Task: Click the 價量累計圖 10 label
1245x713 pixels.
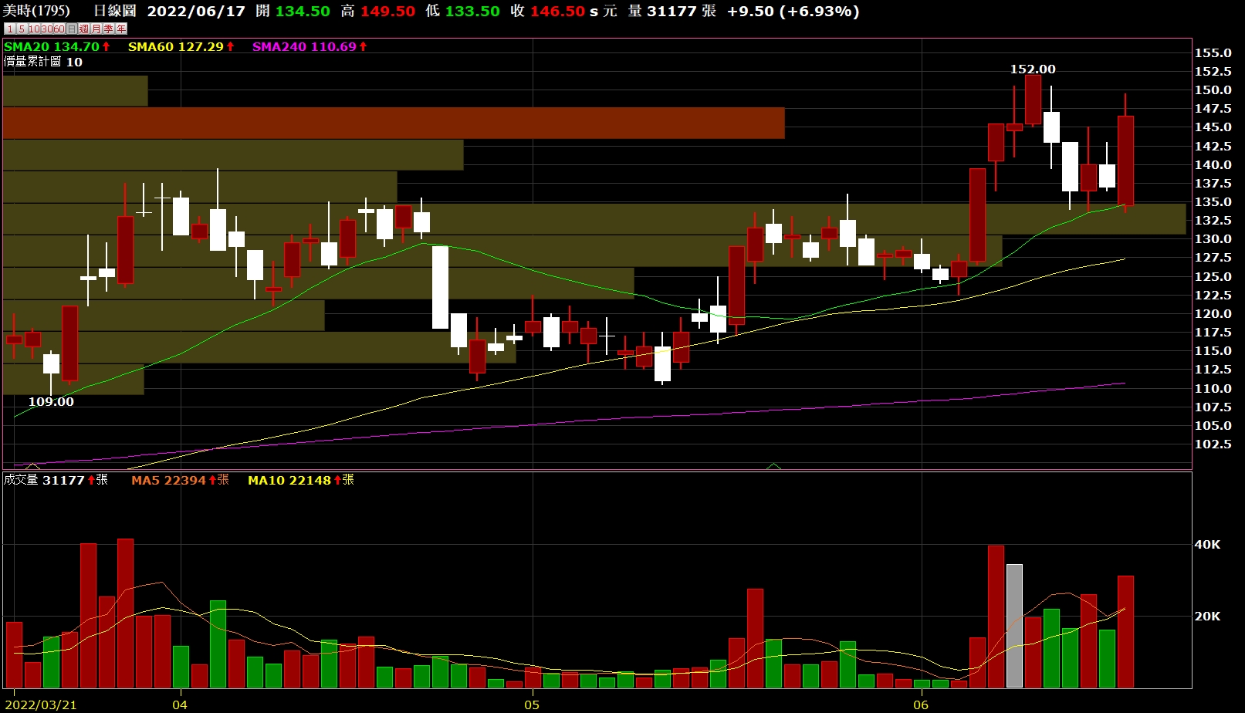Action: [43, 62]
